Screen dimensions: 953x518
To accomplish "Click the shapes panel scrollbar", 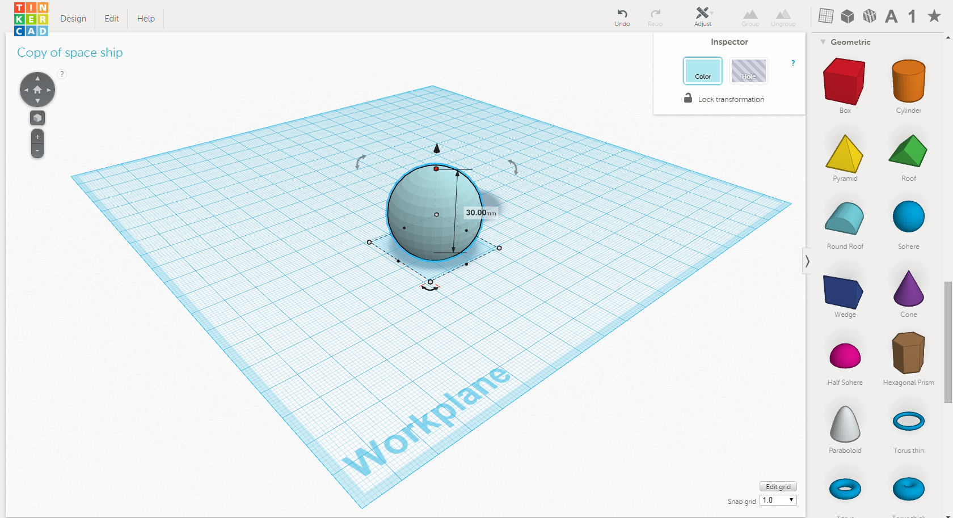I will tap(948, 342).
